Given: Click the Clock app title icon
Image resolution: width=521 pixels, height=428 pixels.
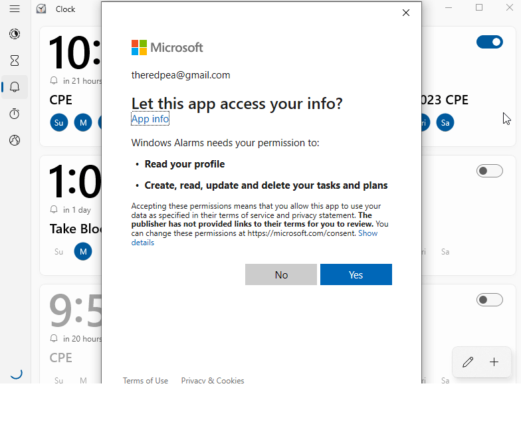Looking at the screenshot, I should tap(41, 9).
